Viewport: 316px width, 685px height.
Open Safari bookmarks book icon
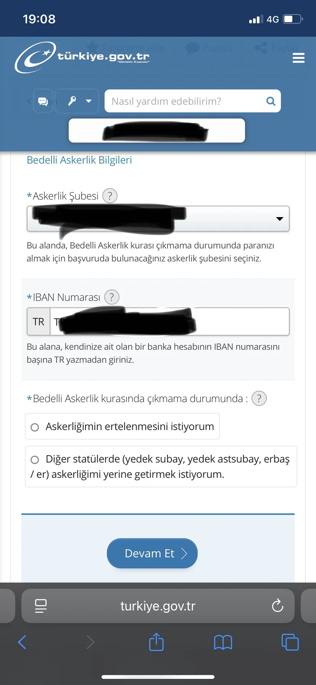pos(223,642)
